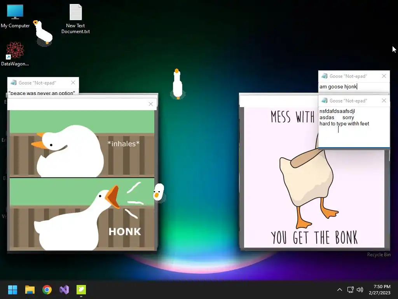This screenshot has height=299, width=398.
Task: Select New Text Document.txt on the desktop
Action: [76, 19]
